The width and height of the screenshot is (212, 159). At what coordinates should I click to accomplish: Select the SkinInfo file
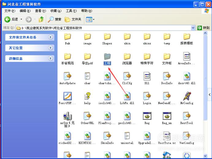tap(107, 138)
